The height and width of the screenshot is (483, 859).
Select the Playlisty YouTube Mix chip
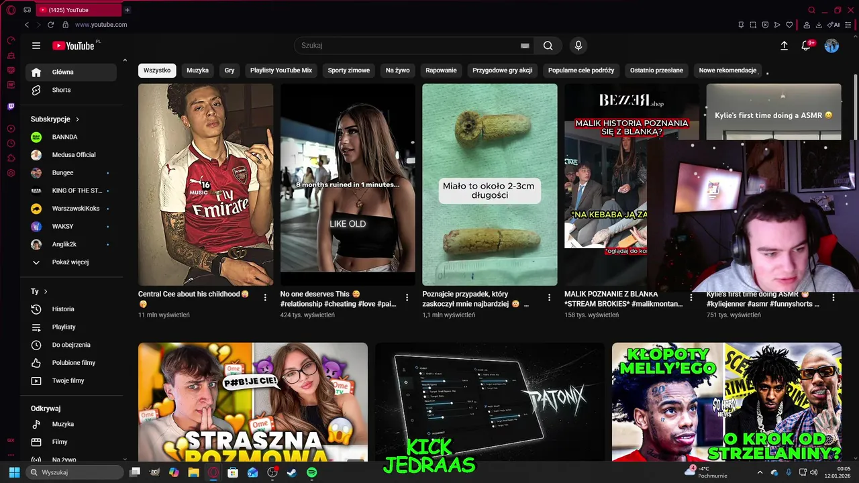[281, 70]
